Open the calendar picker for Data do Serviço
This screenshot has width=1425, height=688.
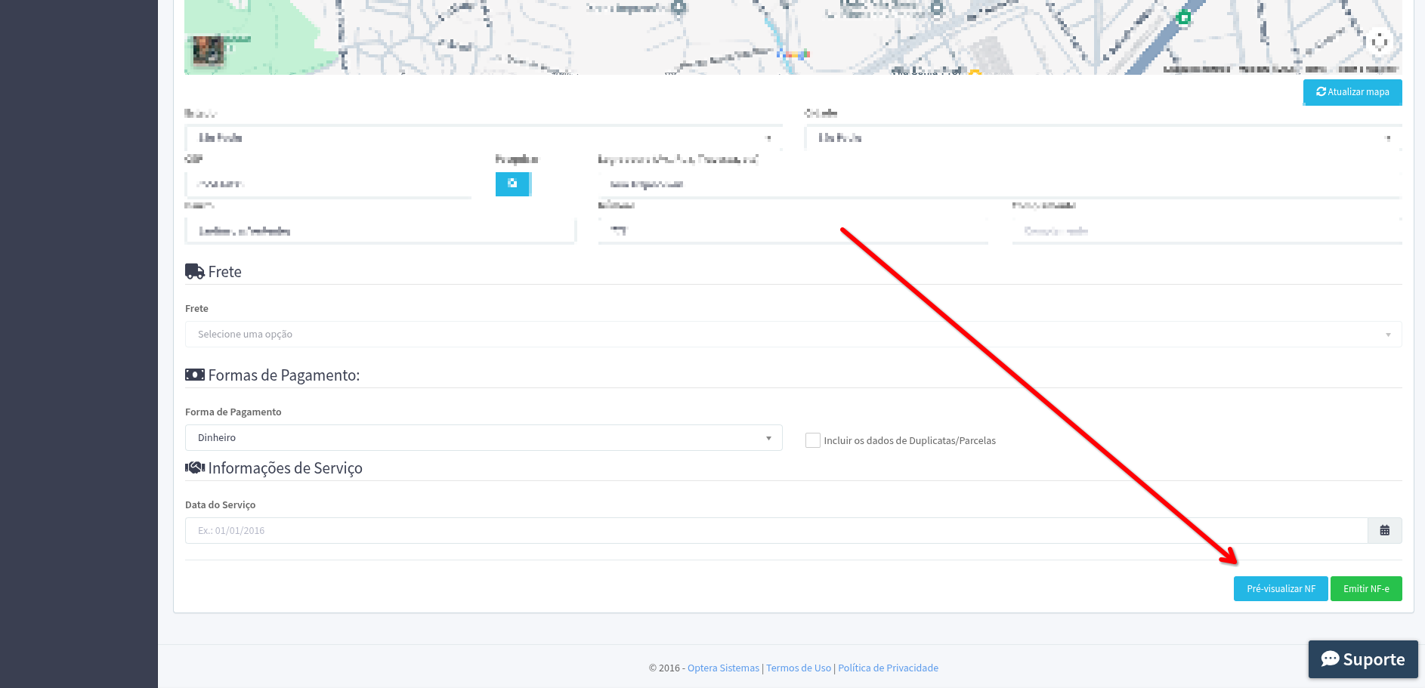click(1384, 530)
